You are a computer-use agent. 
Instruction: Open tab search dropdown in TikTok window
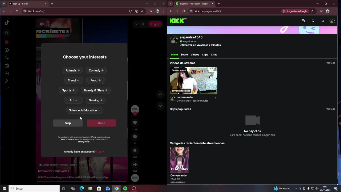4,4
